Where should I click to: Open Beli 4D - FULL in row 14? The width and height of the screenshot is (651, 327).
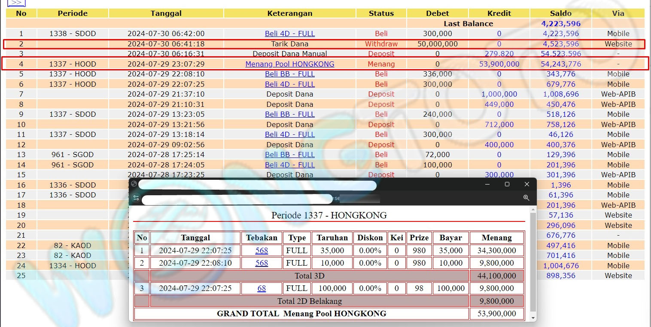pyautogui.click(x=289, y=165)
